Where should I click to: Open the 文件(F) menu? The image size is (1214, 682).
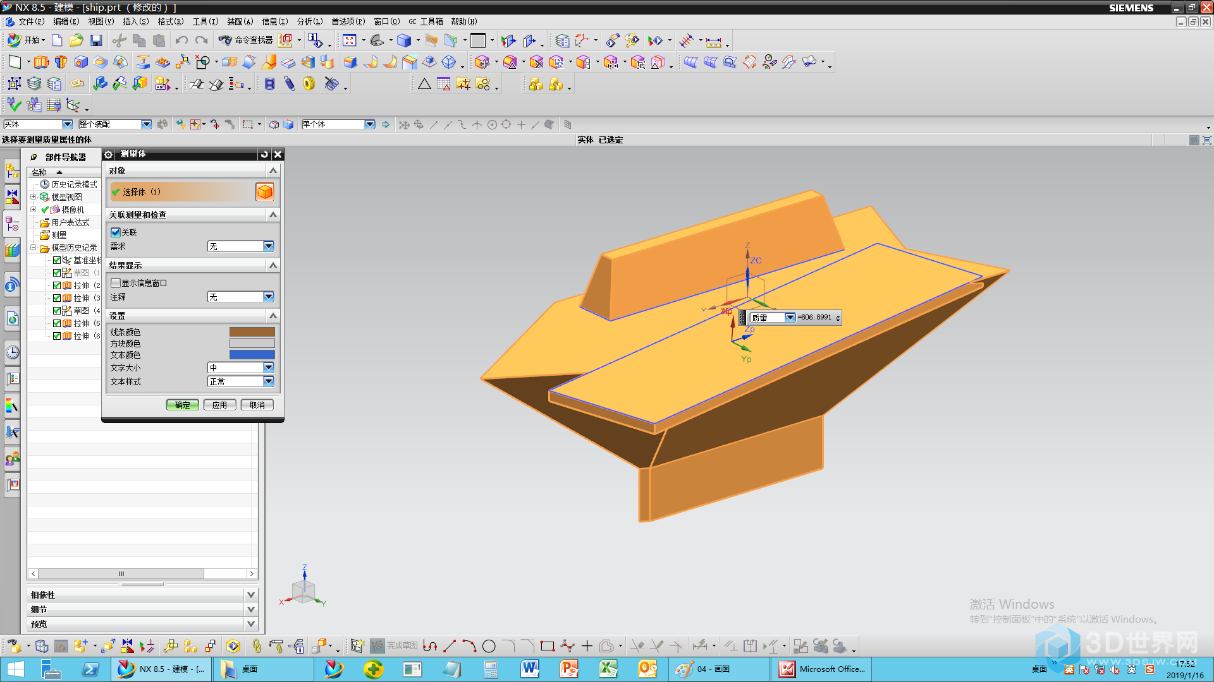click(31, 21)
